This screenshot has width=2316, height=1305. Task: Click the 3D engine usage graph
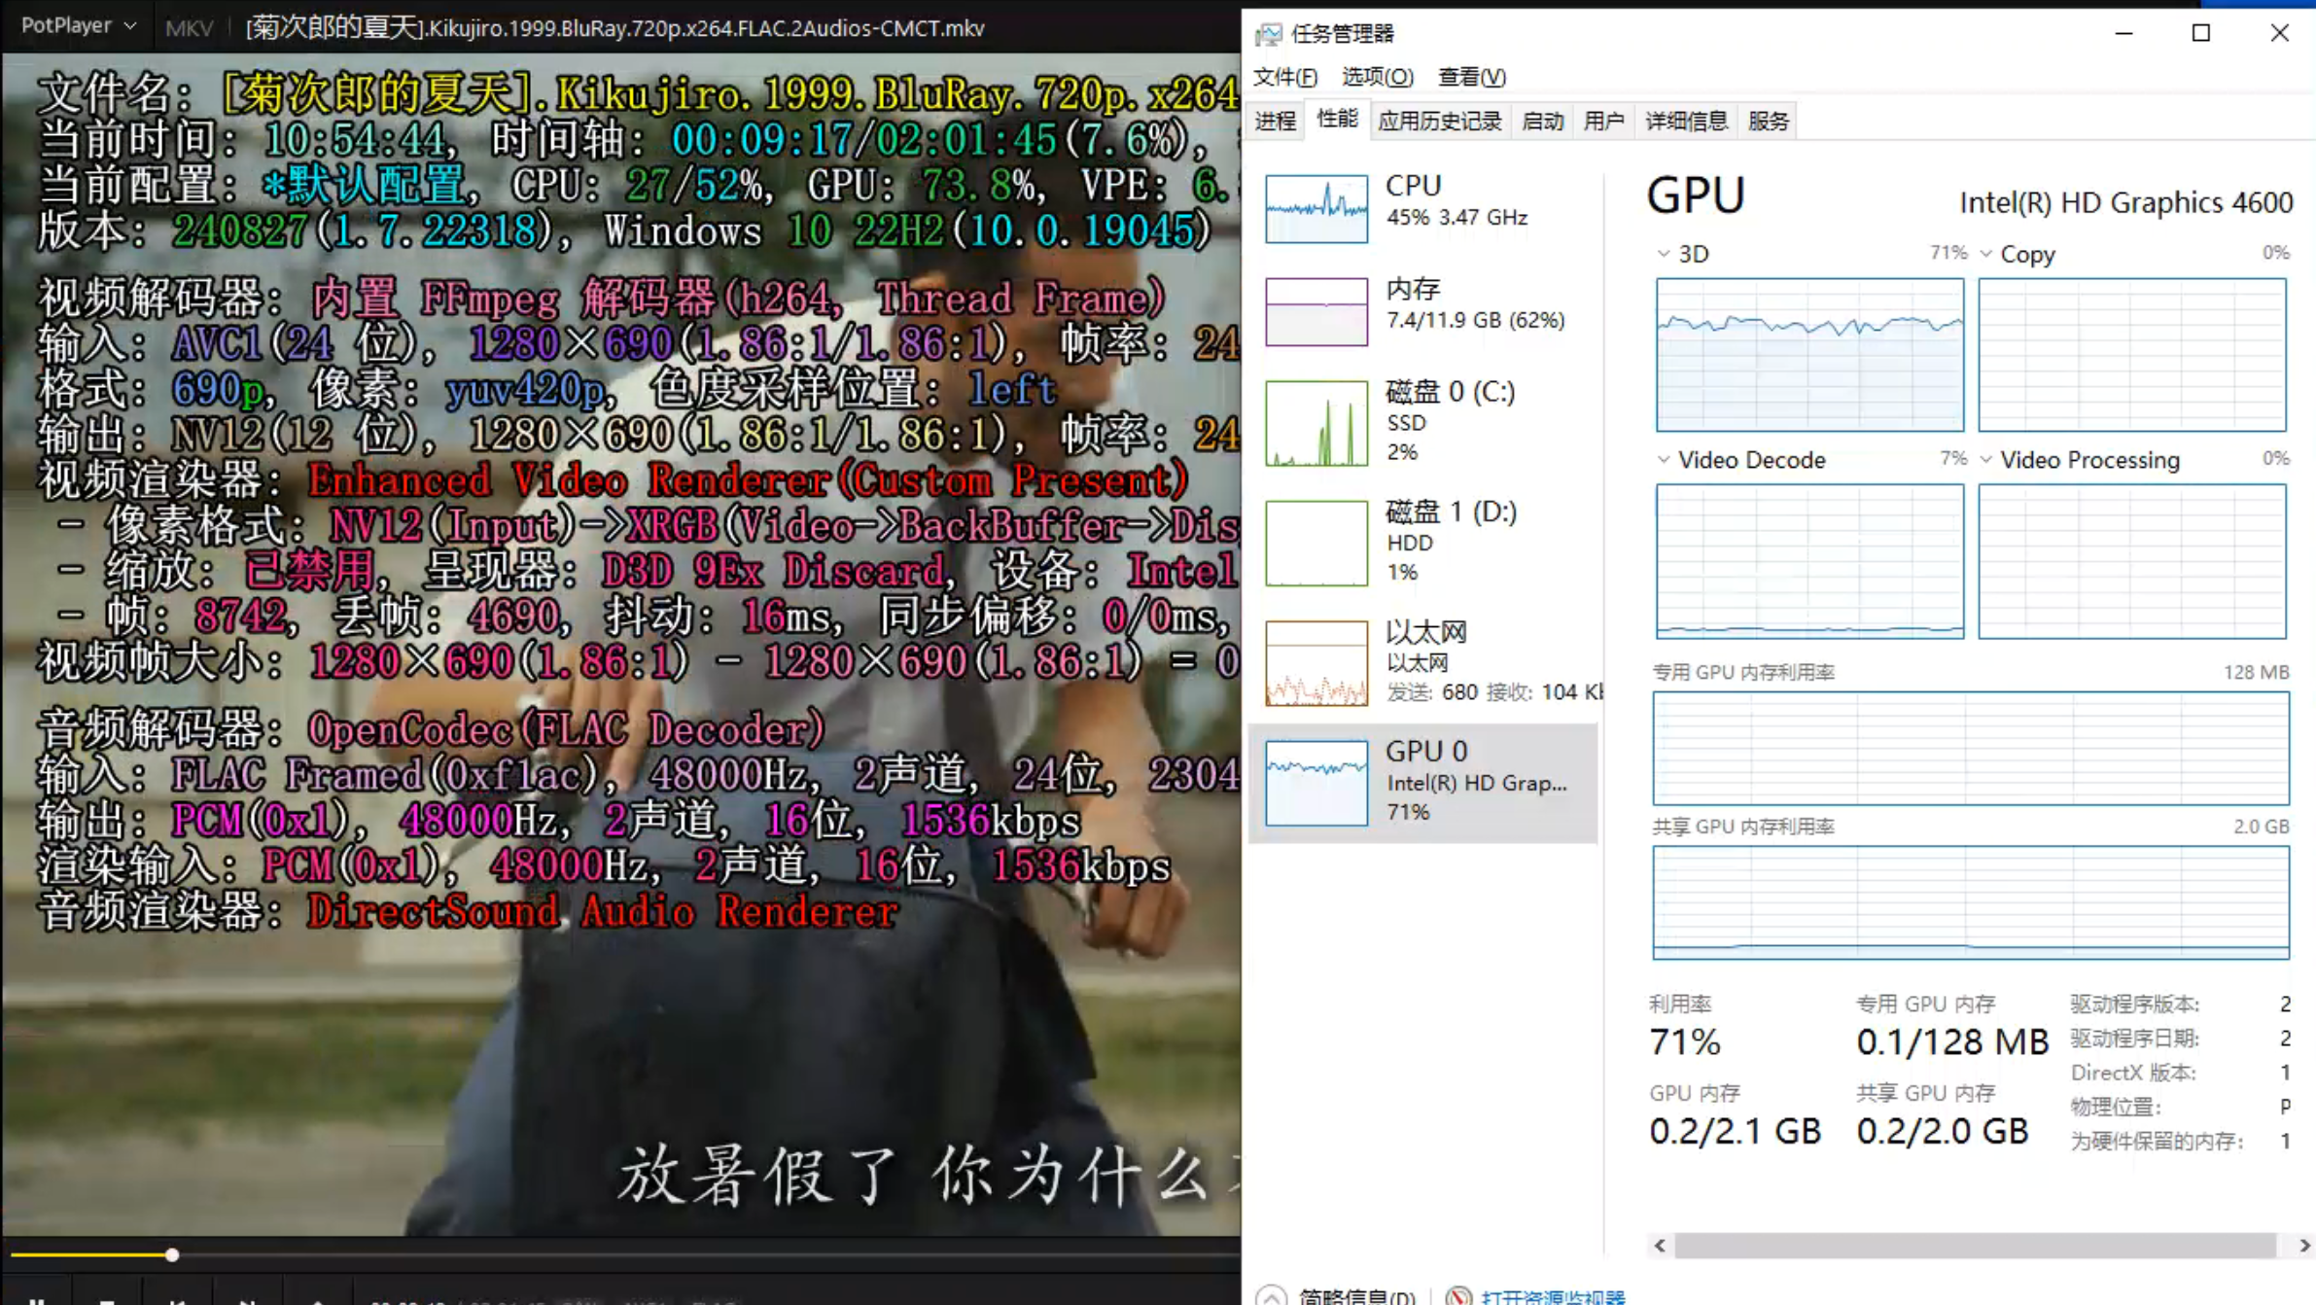click(x=1809, y=354)
